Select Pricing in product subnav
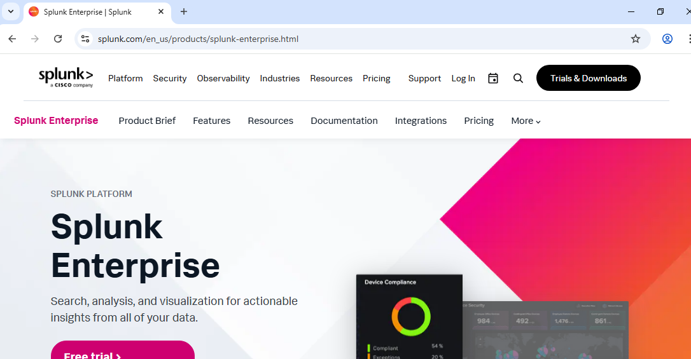Image resolution: width=691 pixels, height=359 pixels. 479,121
